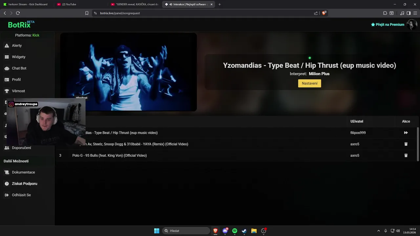Click the share page icon in address bar
Image resolution: width=420 pixels, height=236 pixels.
pyautogui.click(x=316, y=13)
